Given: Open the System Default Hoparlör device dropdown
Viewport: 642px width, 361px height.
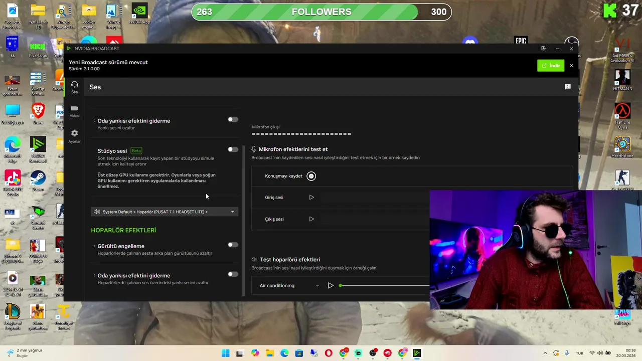Looking at the screenshot, I should (165, 212).
